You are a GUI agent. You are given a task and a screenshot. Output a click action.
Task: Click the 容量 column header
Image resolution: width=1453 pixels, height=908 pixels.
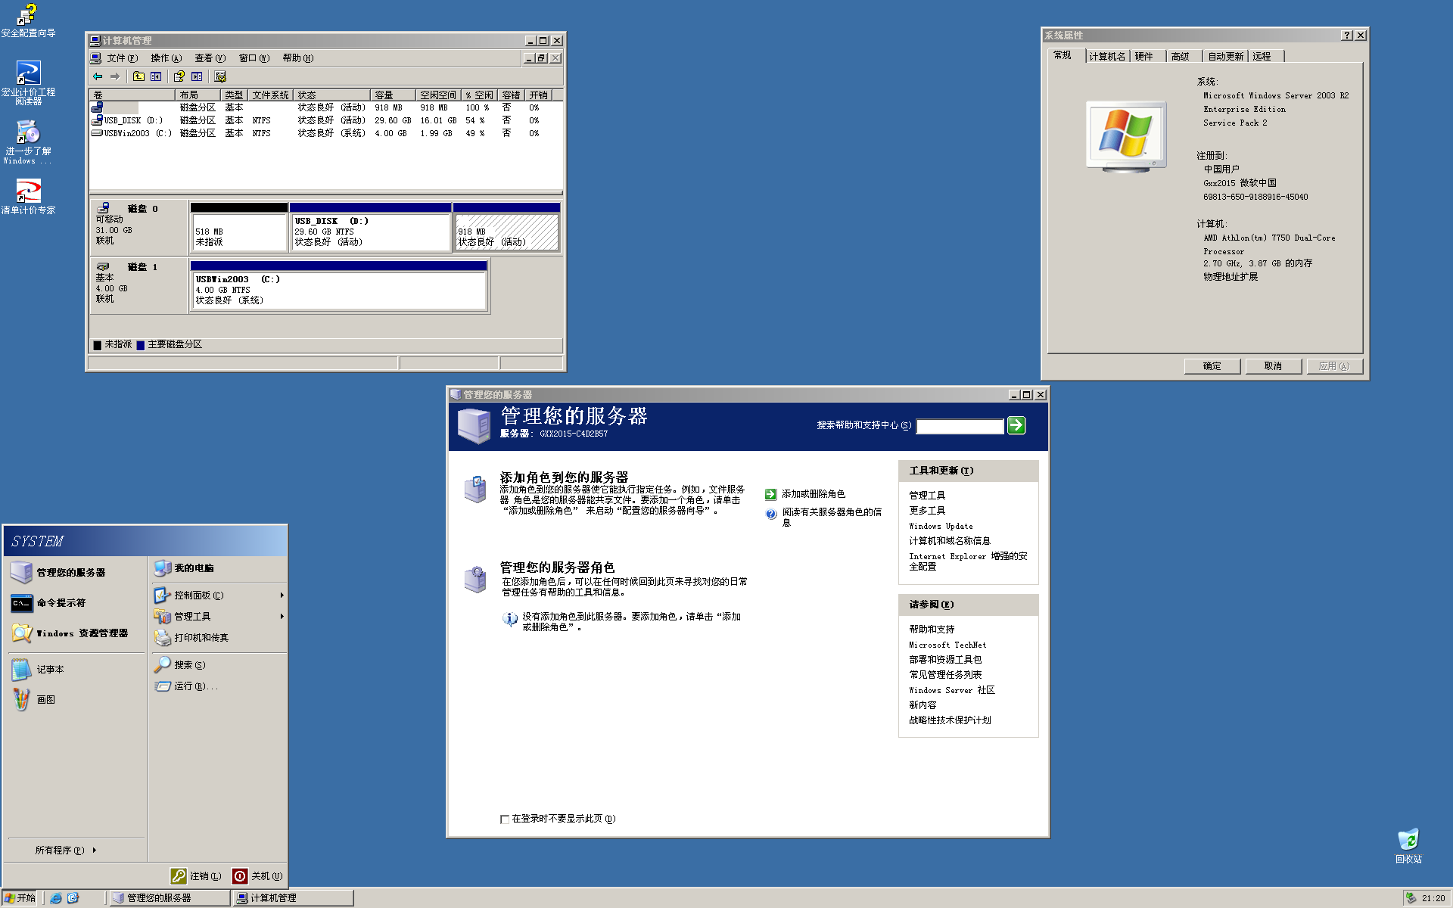tap(393, 95)
